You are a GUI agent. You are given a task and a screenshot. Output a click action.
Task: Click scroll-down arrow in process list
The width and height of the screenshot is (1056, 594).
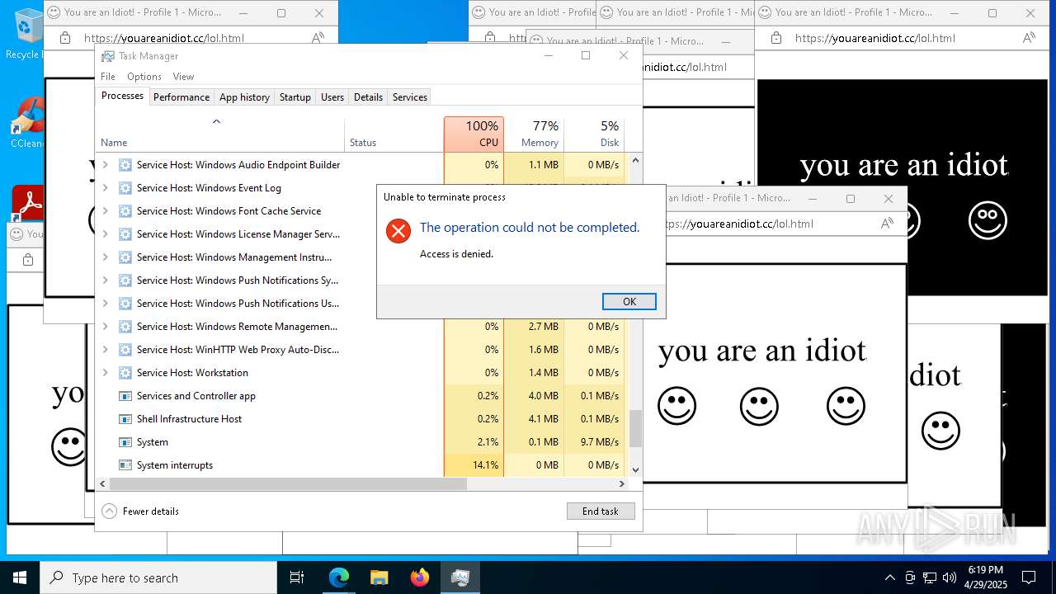coord(635,469)
